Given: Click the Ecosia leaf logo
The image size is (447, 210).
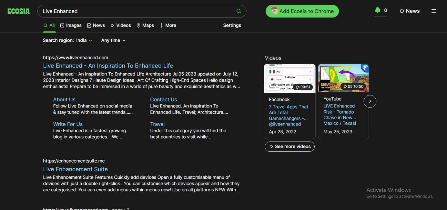Looking at the screenshot, I should [x=18, y=11].
